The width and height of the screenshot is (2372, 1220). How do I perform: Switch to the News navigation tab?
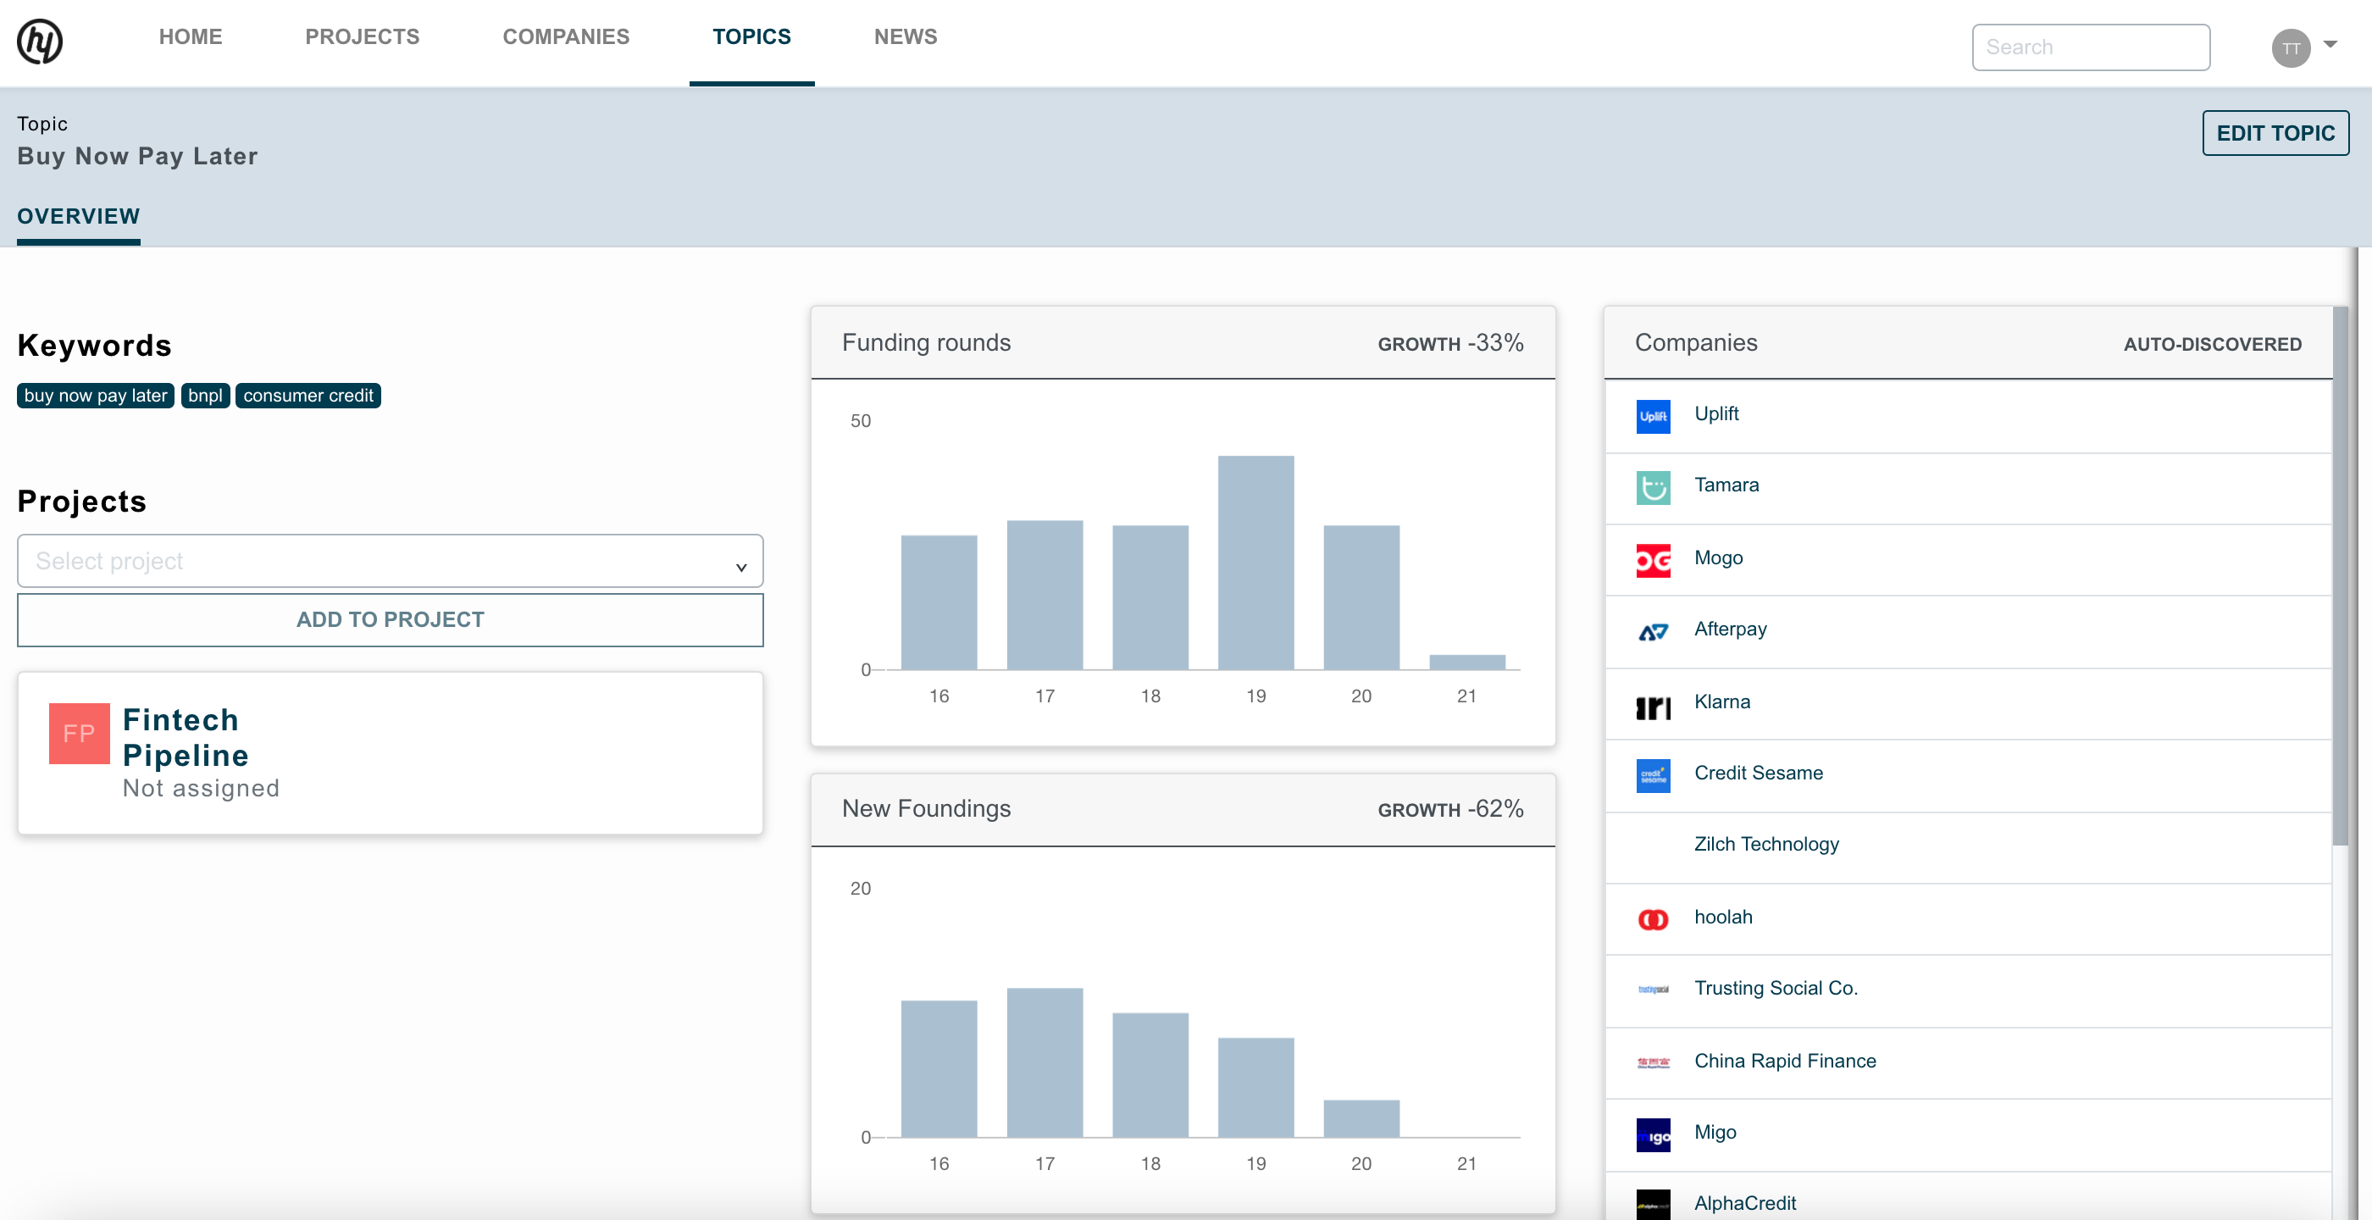click(905, 36)
